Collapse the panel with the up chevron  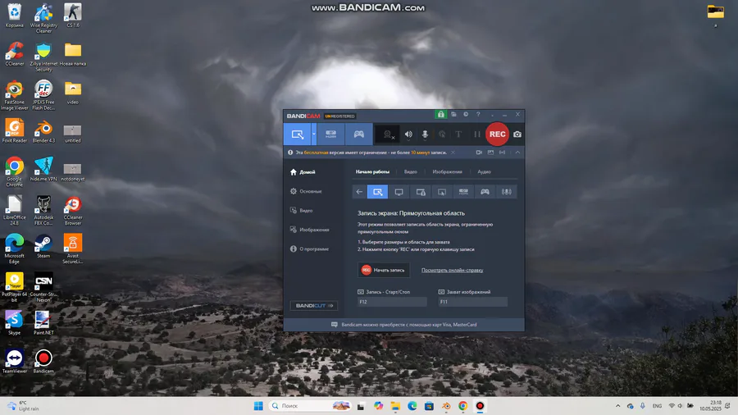(x=517, y=153)
